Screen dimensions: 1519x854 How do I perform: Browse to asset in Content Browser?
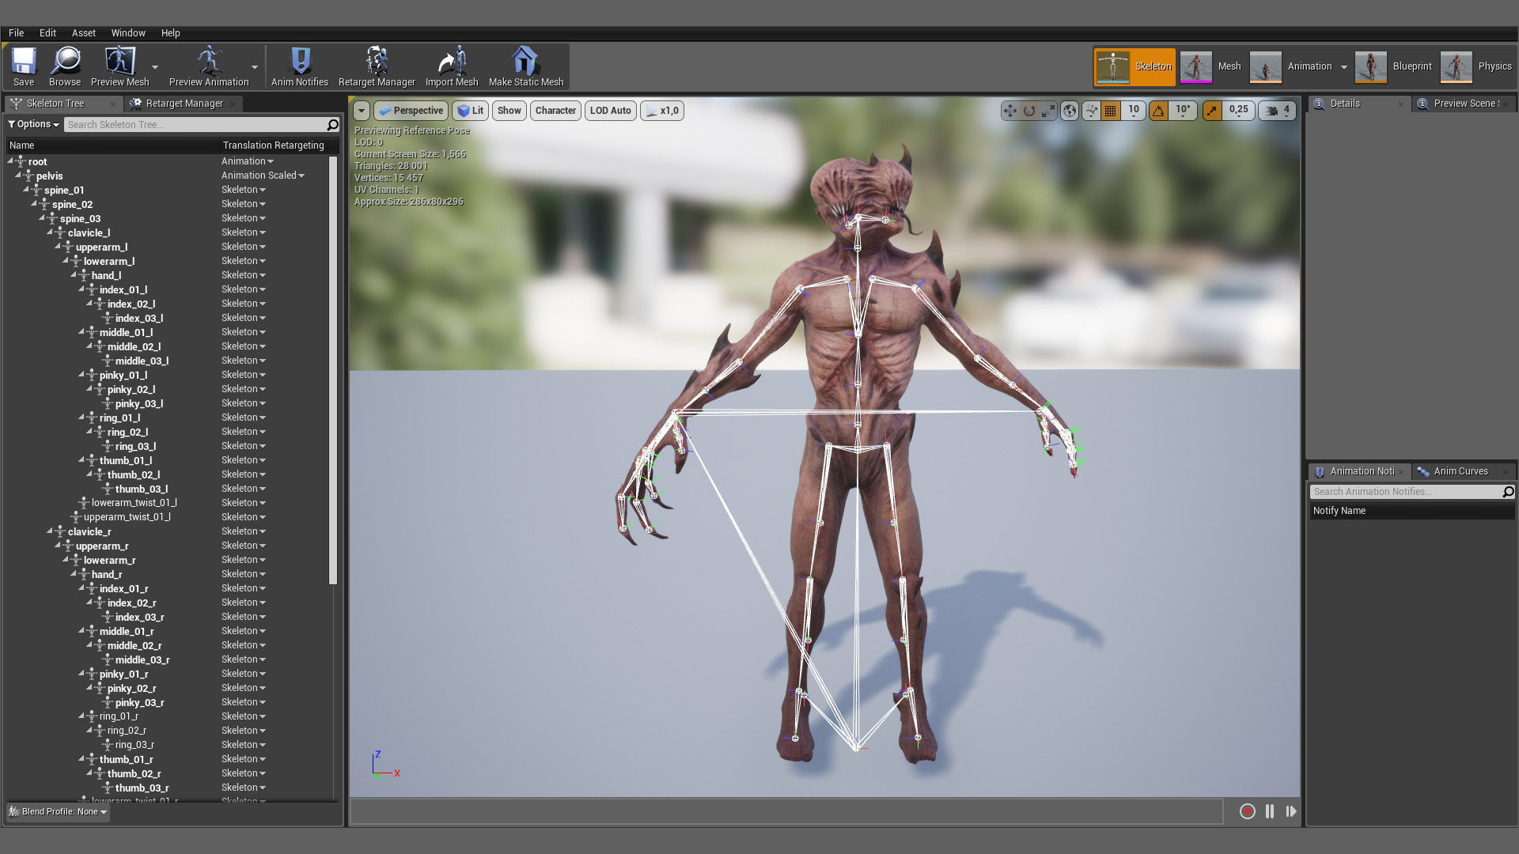65,66
